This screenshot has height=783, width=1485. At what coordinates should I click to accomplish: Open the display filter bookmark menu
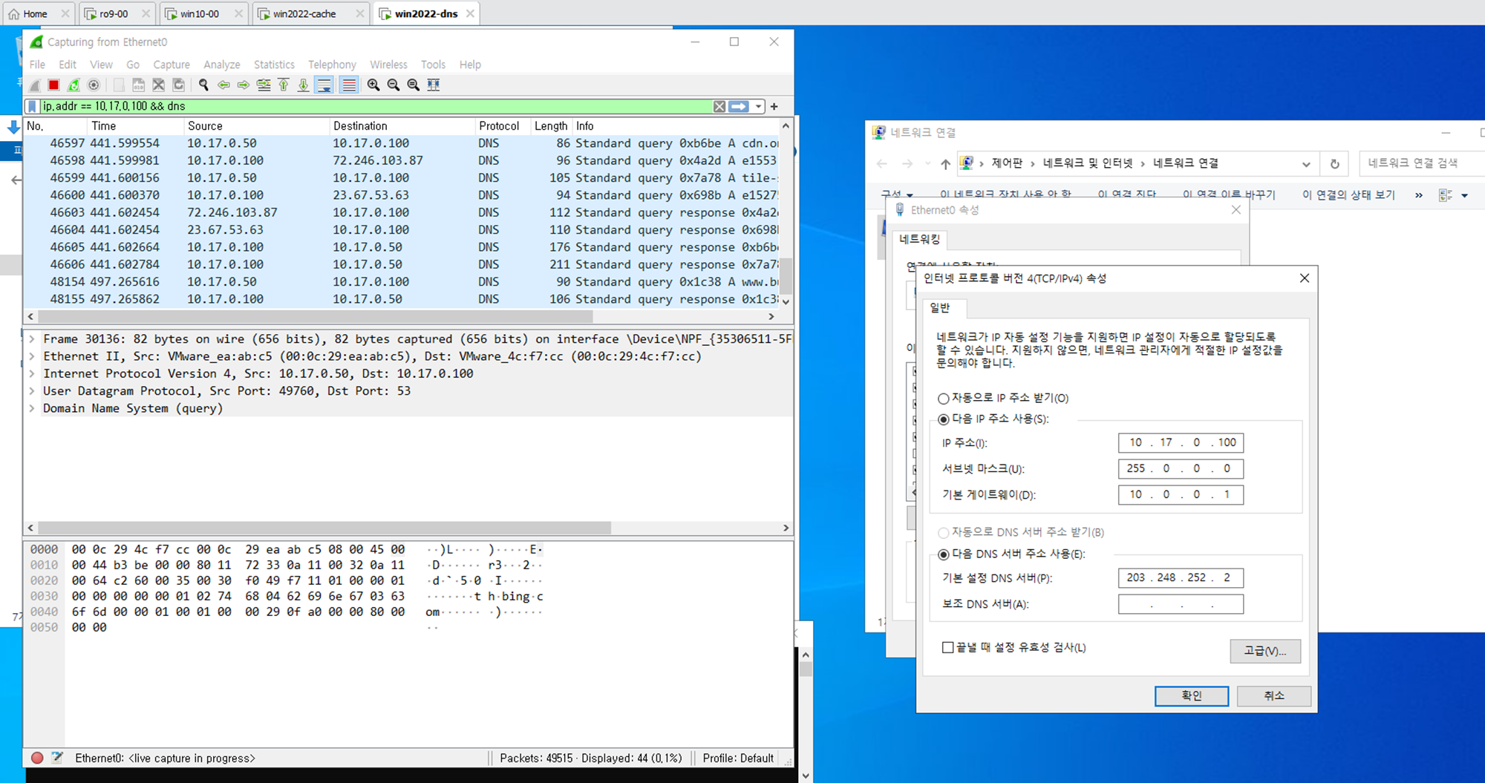tap(32, 107)
